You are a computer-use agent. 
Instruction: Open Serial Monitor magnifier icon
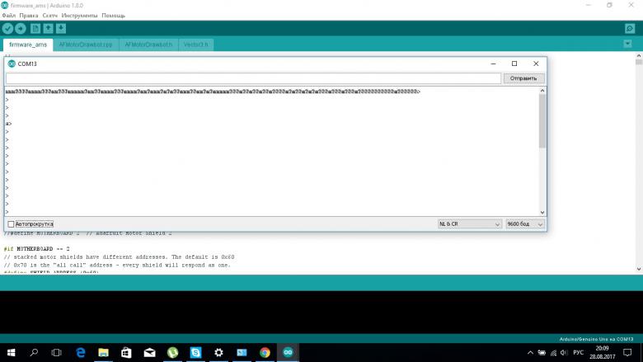[x=630, y=29]
